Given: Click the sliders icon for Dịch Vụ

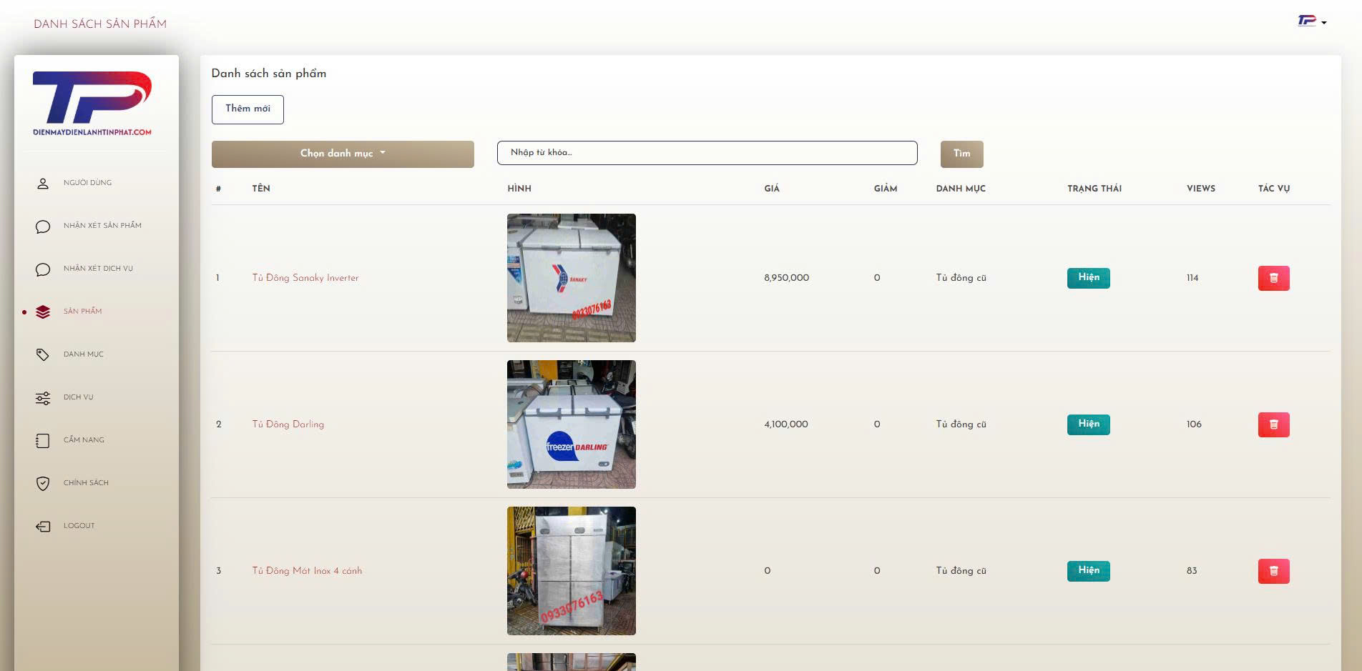Looking at the screenshot, I should click(43, 398).
